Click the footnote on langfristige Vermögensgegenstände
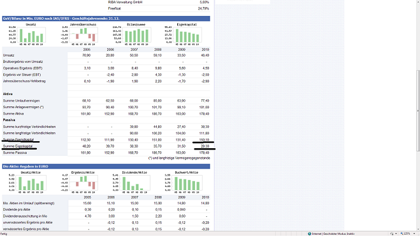The width and height of the screenshot is (420, 236). tap(179, 158)
